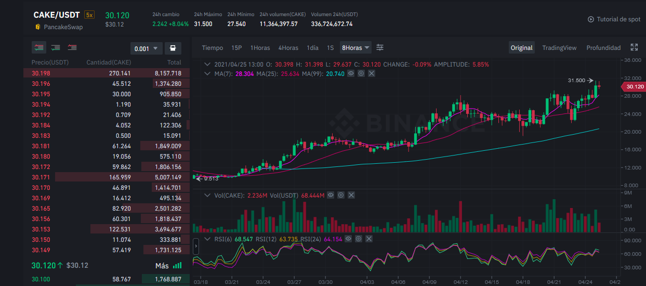
Task: Select the 30.149 ask price row
Action: 107,250
